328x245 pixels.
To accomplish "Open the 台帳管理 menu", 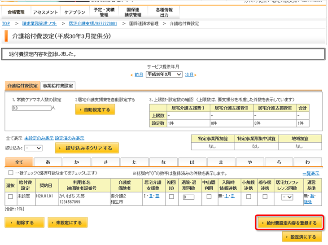I will [16, 12].
